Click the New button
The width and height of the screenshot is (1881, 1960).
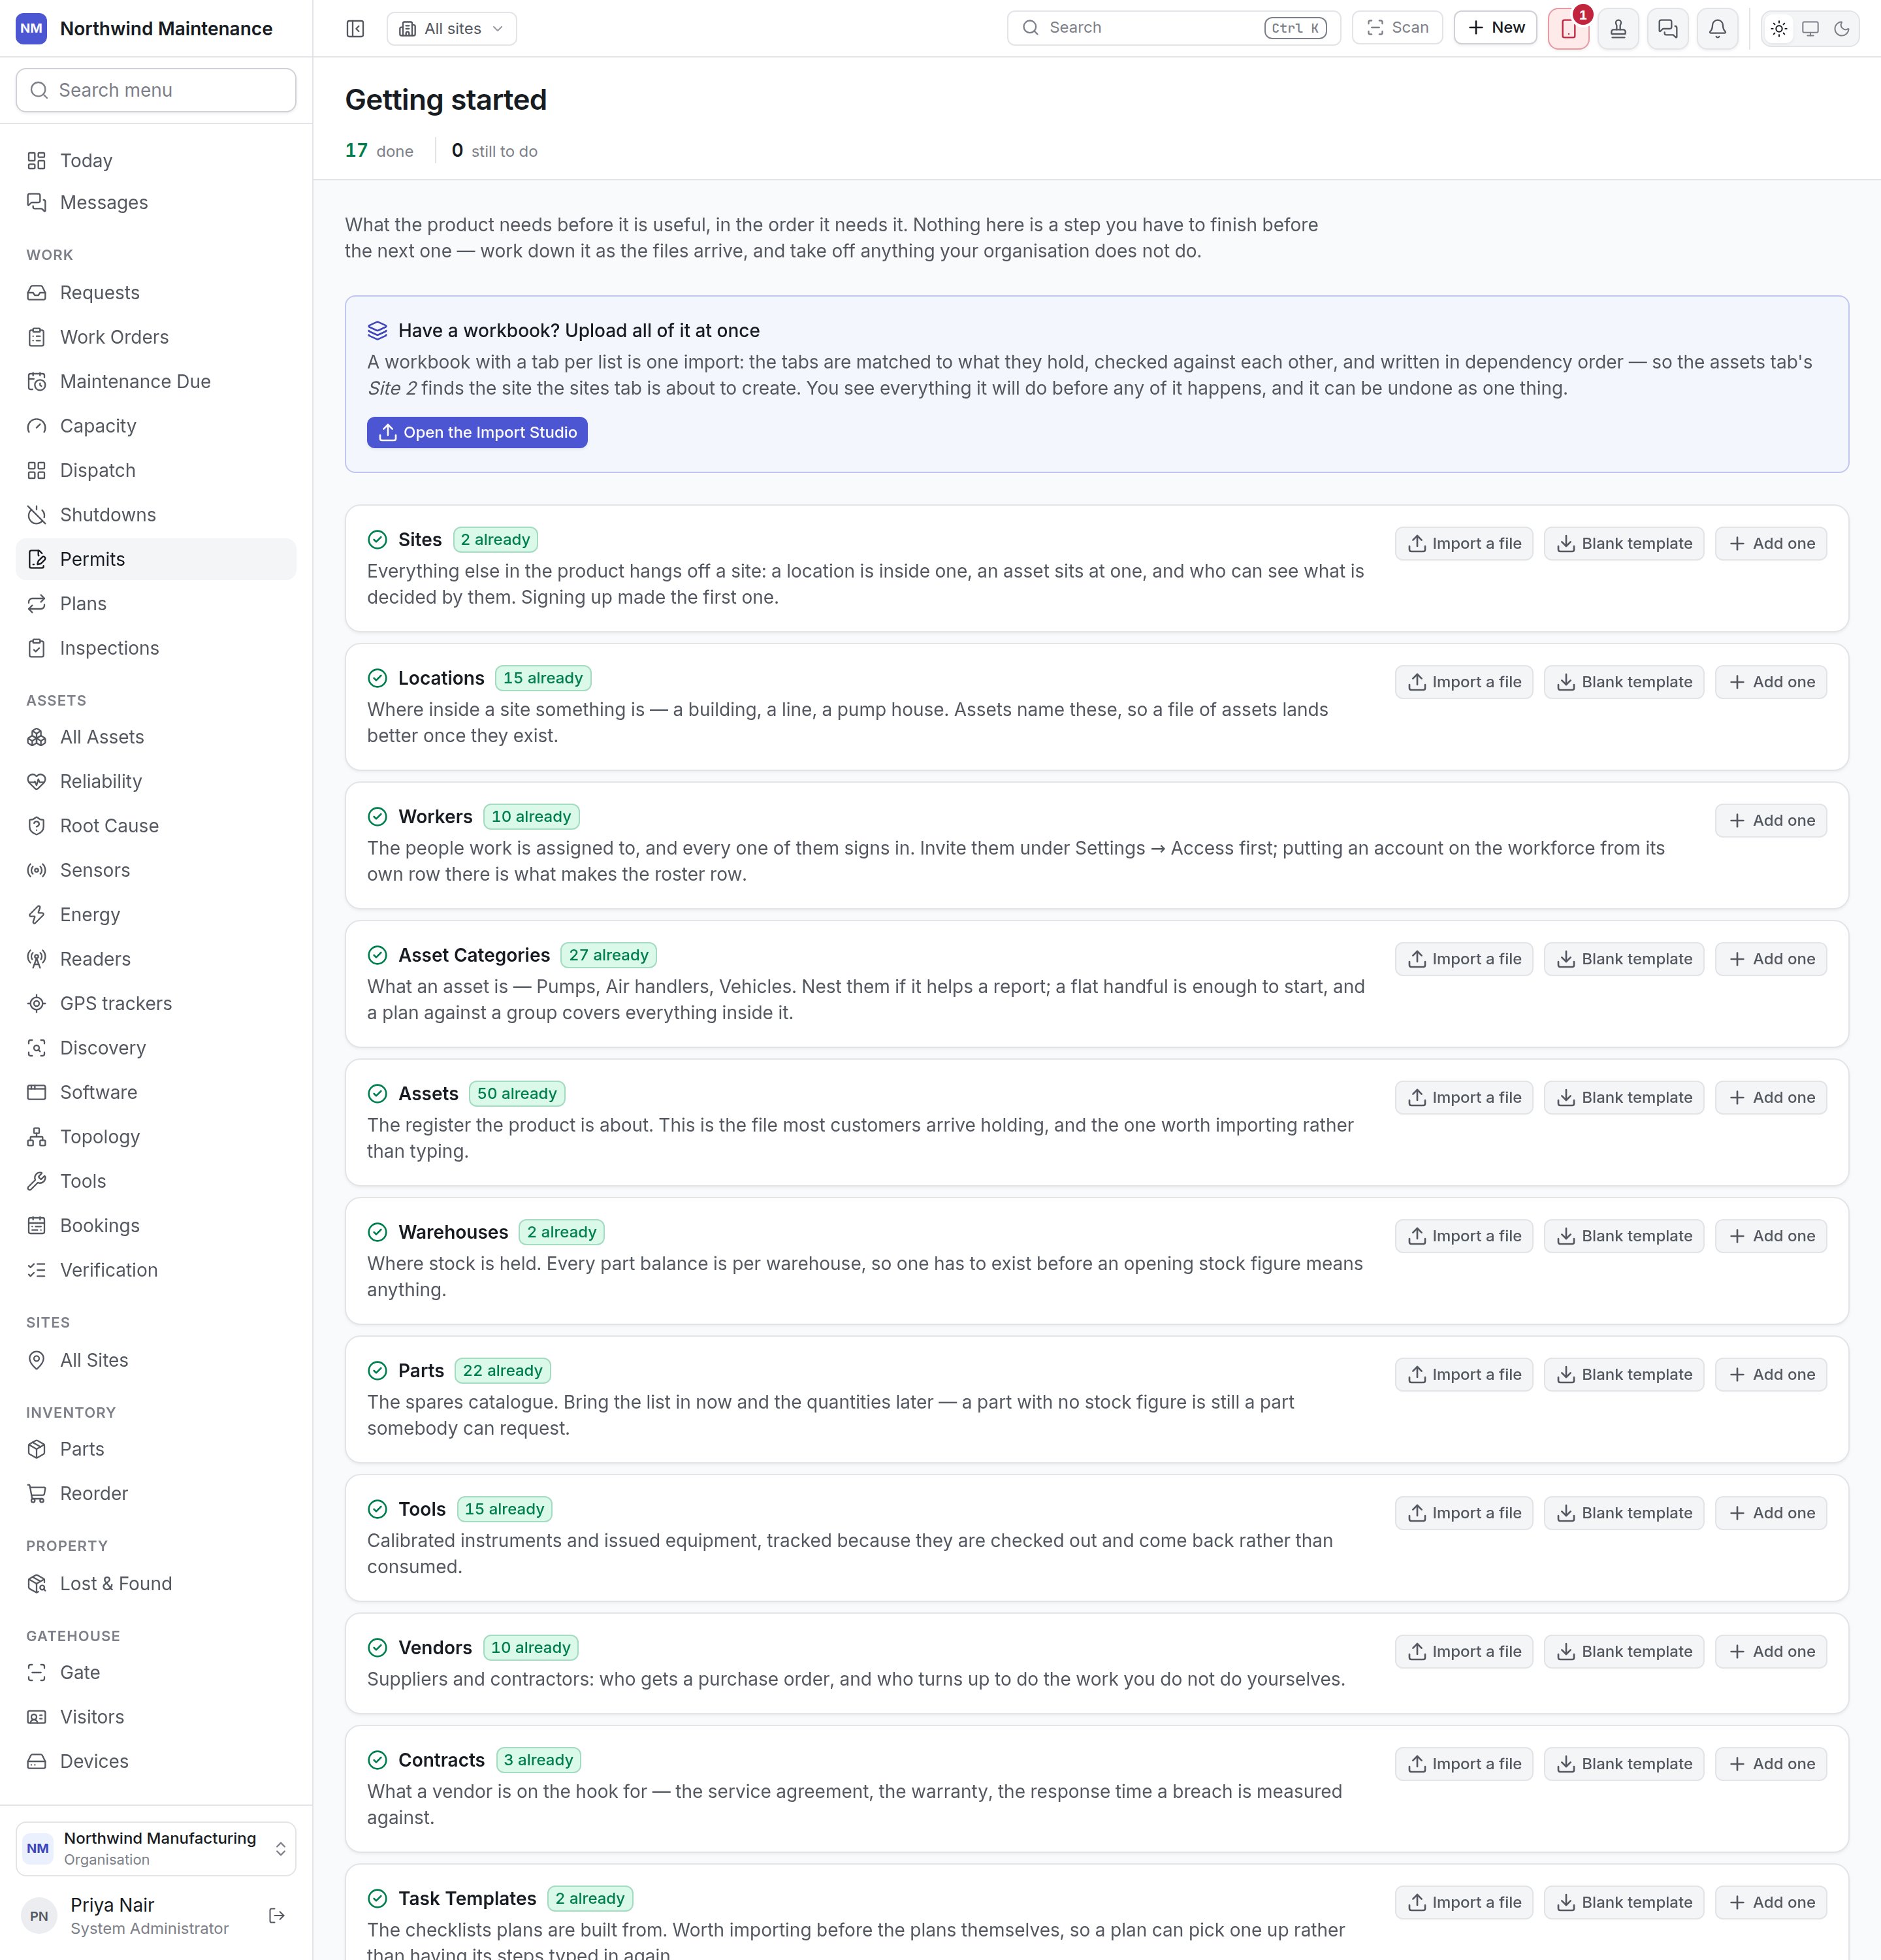click(x=1495, y=28)
